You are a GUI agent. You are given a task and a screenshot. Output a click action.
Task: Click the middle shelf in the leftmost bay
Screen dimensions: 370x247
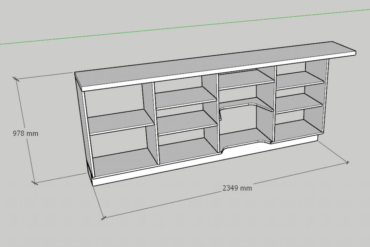click(x=119, y=121)
